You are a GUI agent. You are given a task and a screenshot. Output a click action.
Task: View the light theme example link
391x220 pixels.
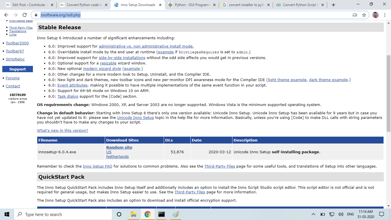tap(287, 80)
